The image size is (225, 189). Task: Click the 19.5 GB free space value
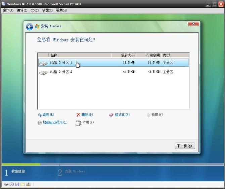154,63
